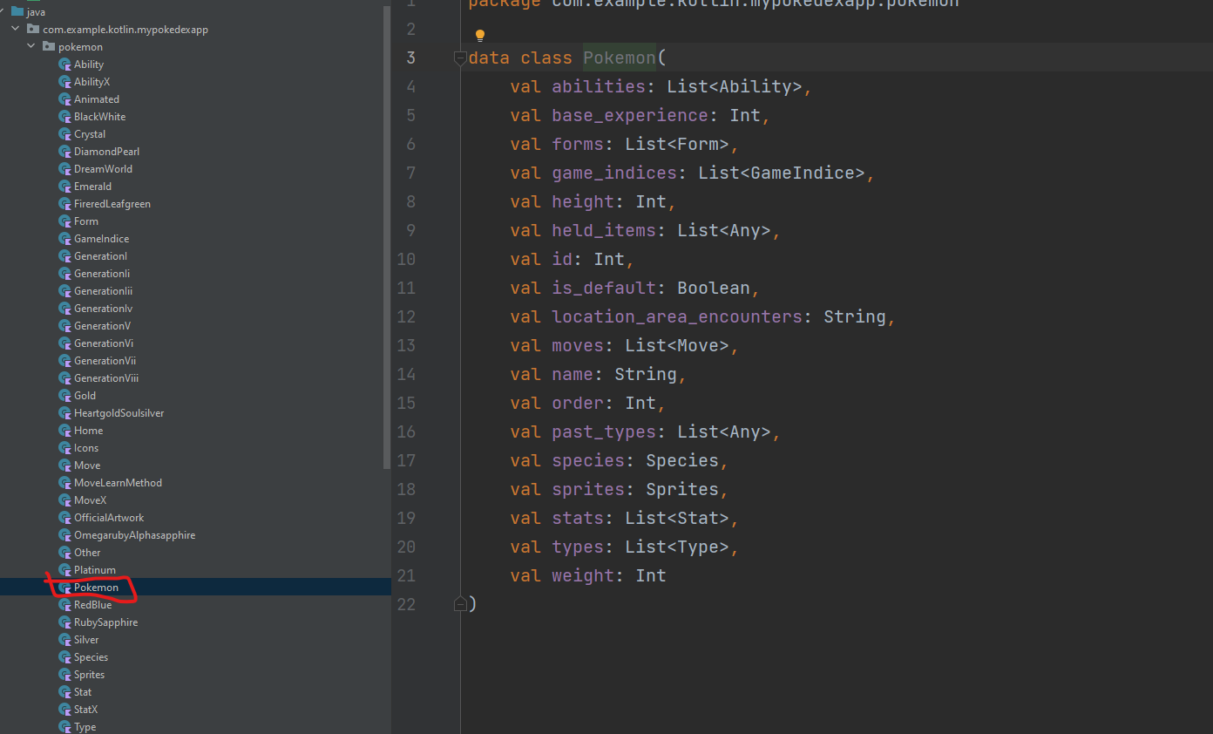Click the Kotlin class icon beside OfficialArtwork
Viewport: 1213px width, 734px height.
64,518
